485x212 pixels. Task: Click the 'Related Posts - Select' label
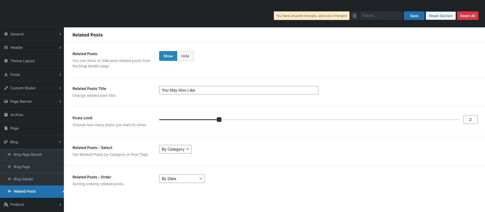tap(92, 148)
